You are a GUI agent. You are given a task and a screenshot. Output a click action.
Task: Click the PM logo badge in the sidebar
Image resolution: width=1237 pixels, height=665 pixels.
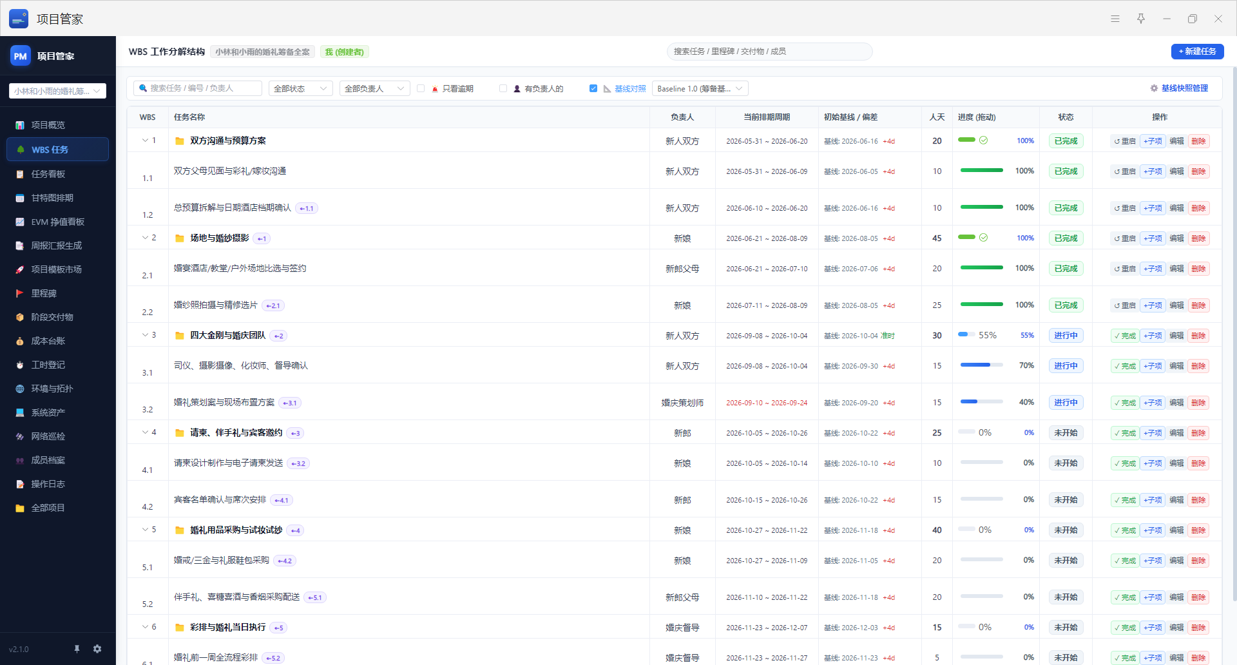21,56
